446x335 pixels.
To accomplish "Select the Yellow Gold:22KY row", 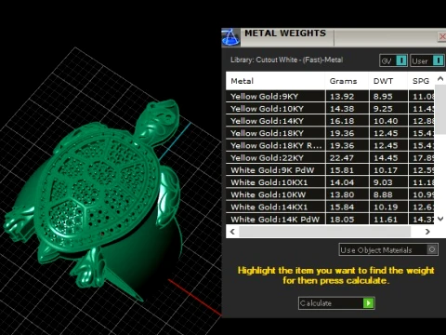I will (331, 157).
